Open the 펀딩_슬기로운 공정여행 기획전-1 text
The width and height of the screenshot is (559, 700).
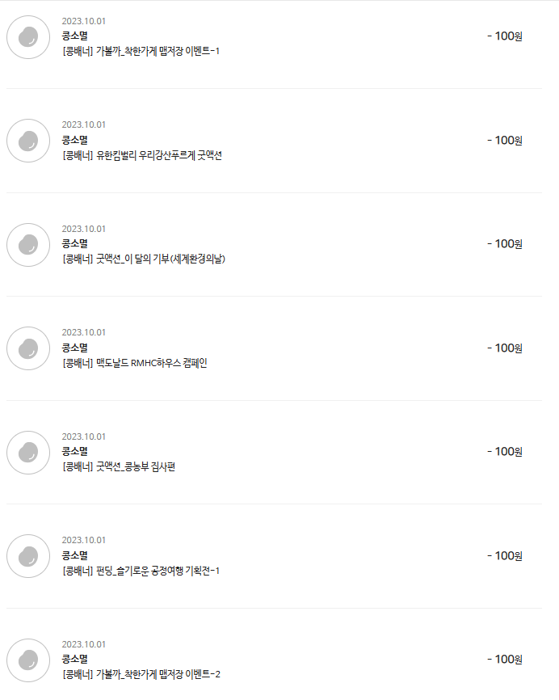141,571
